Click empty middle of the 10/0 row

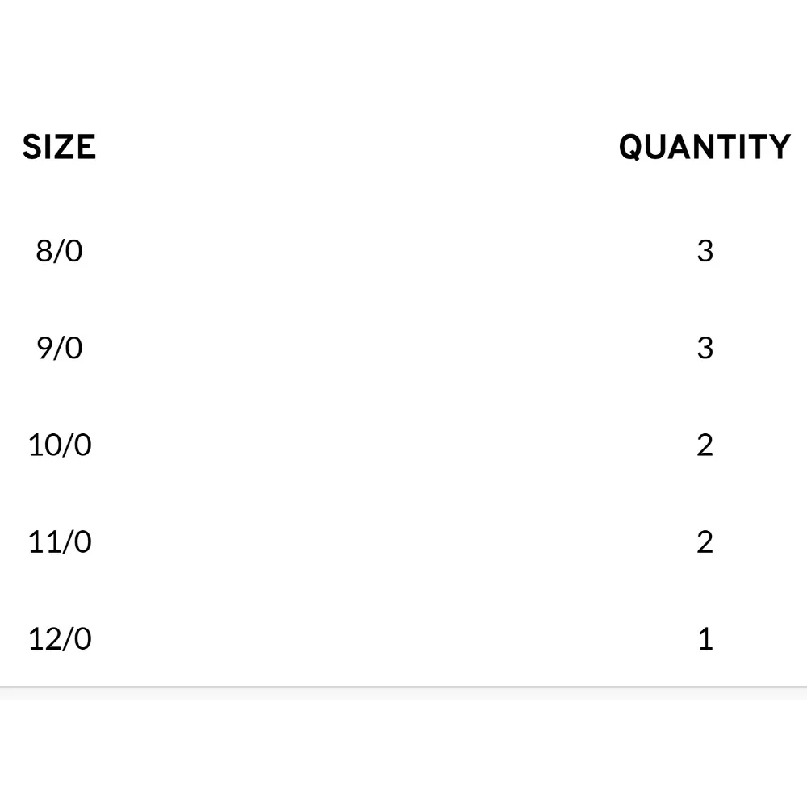coord(391,445)
